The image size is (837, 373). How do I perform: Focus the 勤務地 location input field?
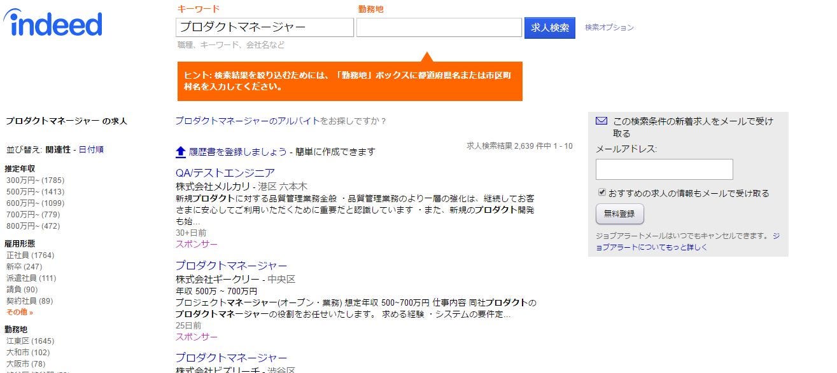coord(439,27)
